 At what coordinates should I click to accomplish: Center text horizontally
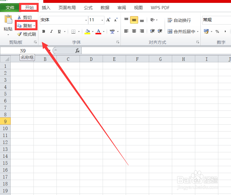click(134, 31)
